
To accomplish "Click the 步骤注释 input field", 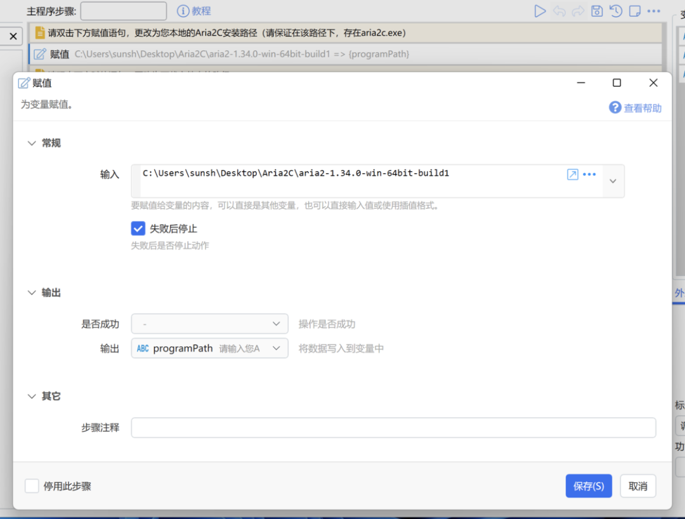I will [394, 427].
